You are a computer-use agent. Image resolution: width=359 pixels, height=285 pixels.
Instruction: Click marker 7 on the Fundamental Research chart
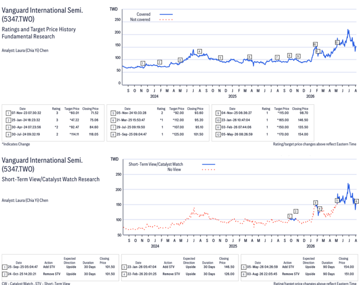pyautogui.click(x=277, y=57)
